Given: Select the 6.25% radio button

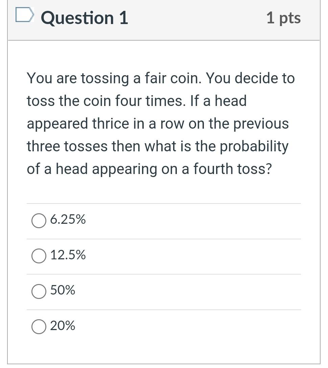Looking at the screenshot, I should [x=39, y=221].
